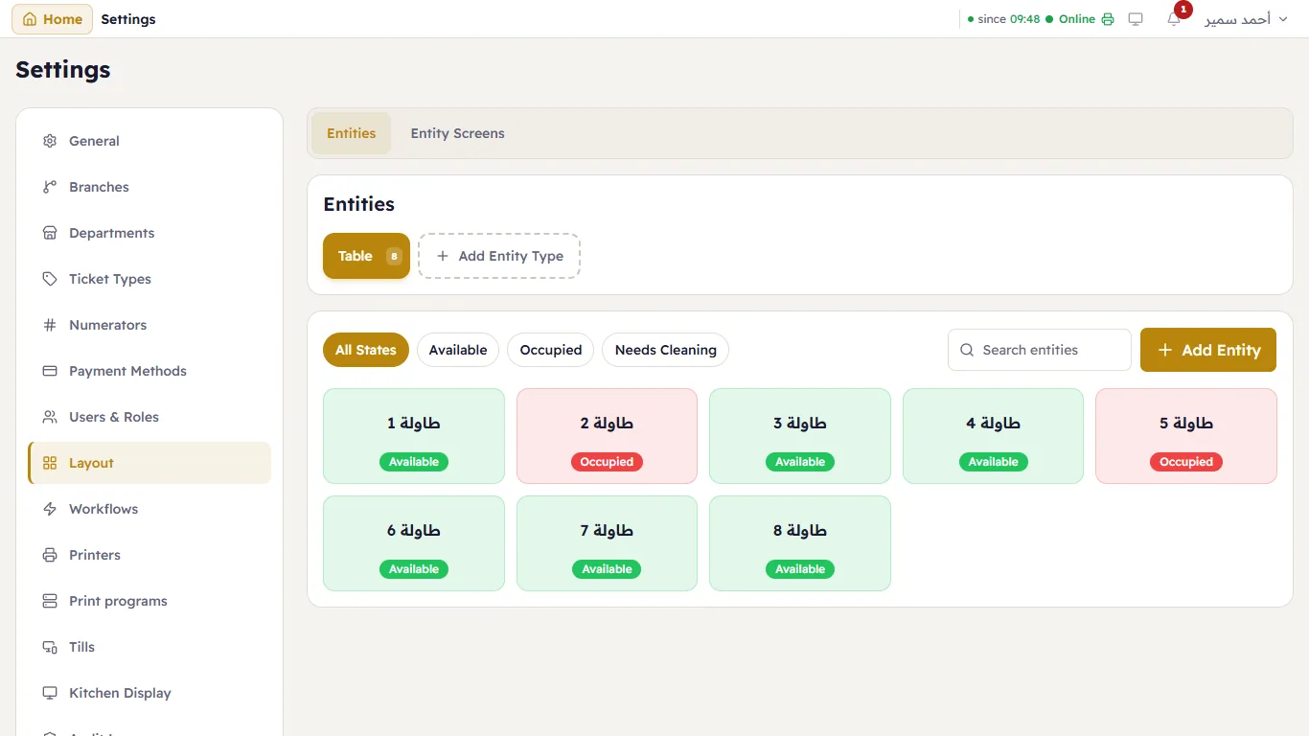Click the Kitchen Display monitor icon
Screen dimensions: 1309x736
click(x=50, y=693)
